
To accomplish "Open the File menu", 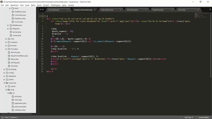I will coord(2,5).
